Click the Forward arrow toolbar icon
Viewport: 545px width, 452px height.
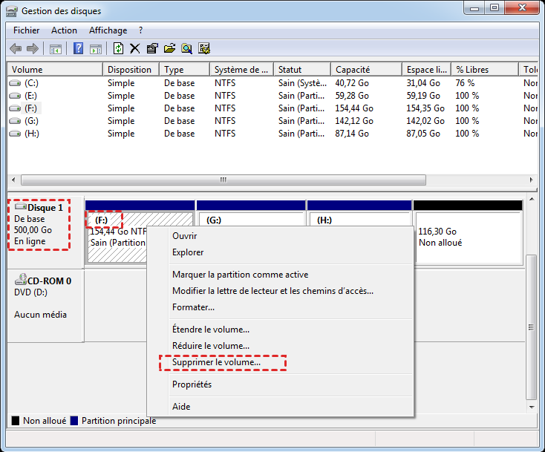tap(33, 49)
